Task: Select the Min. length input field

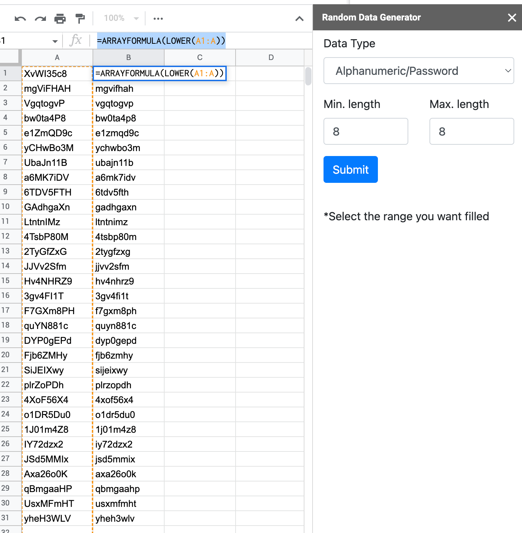Action: 366,131
